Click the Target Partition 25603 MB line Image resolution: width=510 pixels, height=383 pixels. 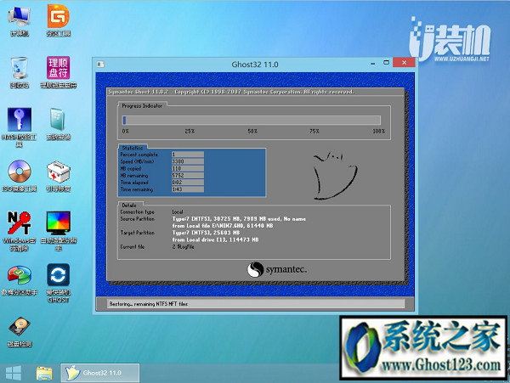point(206,233)
